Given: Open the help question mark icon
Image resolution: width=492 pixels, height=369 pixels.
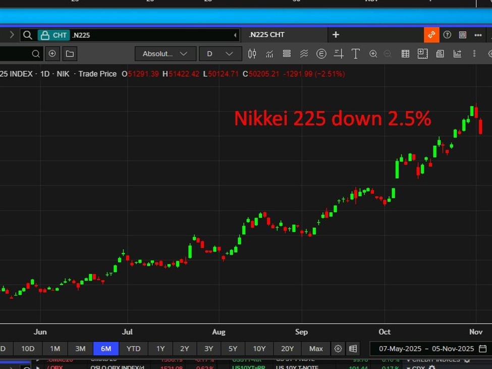Looking at the screenshot, I should [447, 35].
